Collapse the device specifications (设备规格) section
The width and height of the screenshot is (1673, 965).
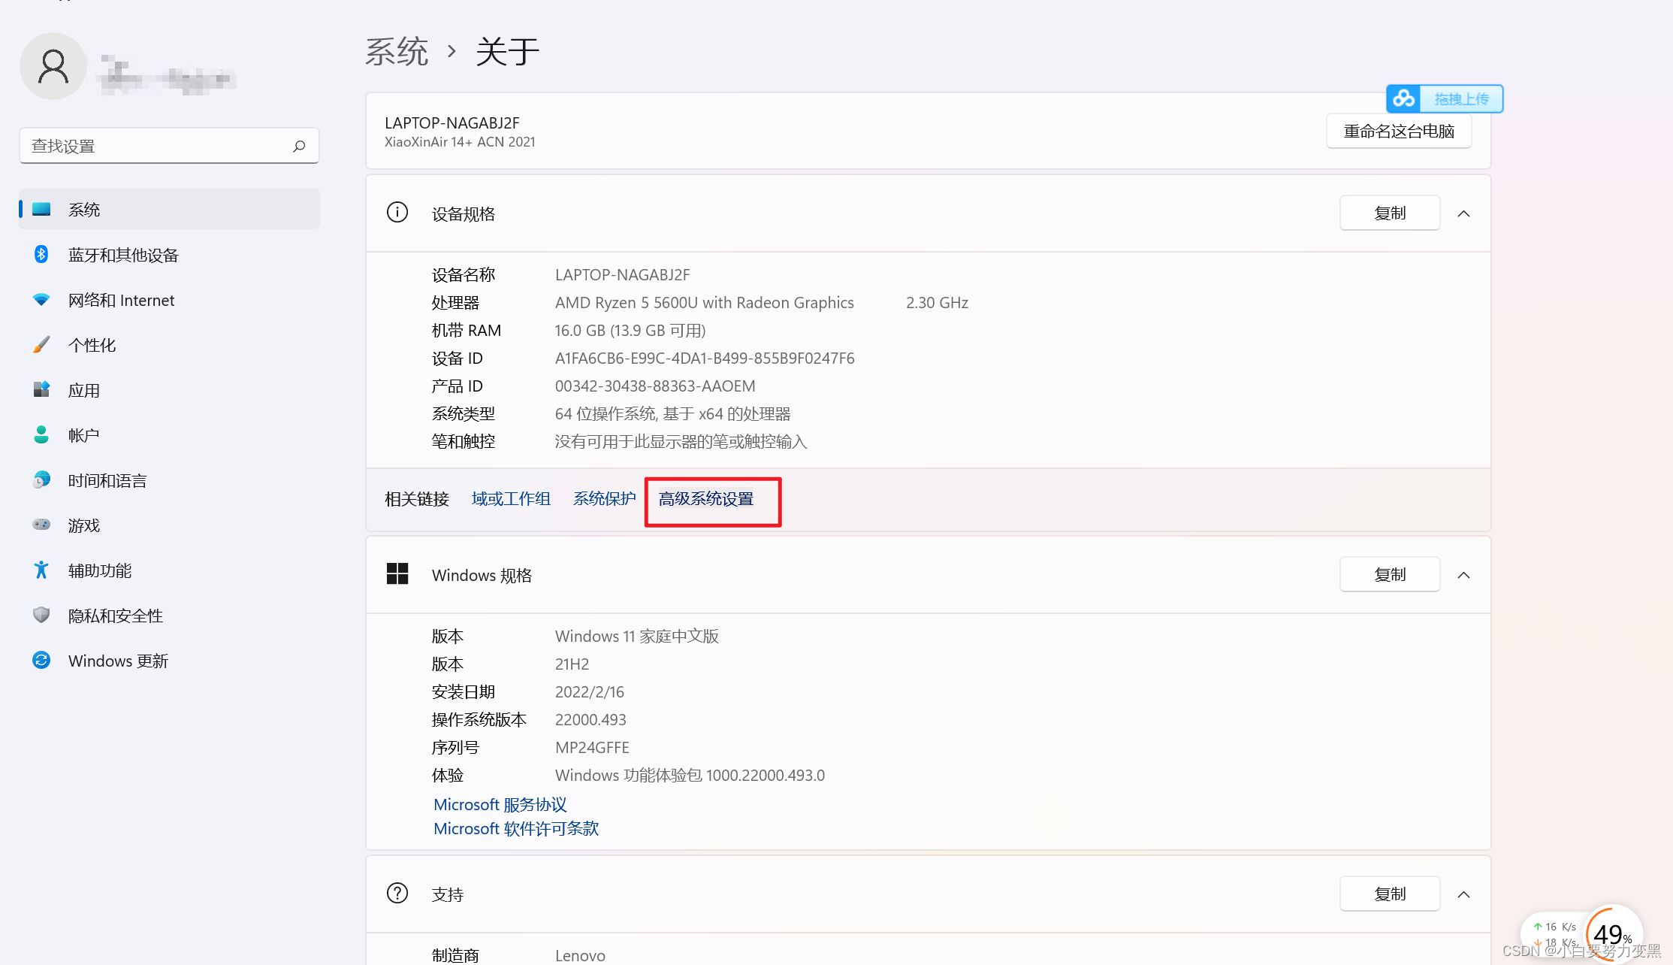tap(1463, 213)
